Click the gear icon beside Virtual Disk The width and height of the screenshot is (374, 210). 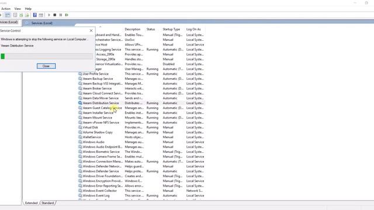coord(80,127)
